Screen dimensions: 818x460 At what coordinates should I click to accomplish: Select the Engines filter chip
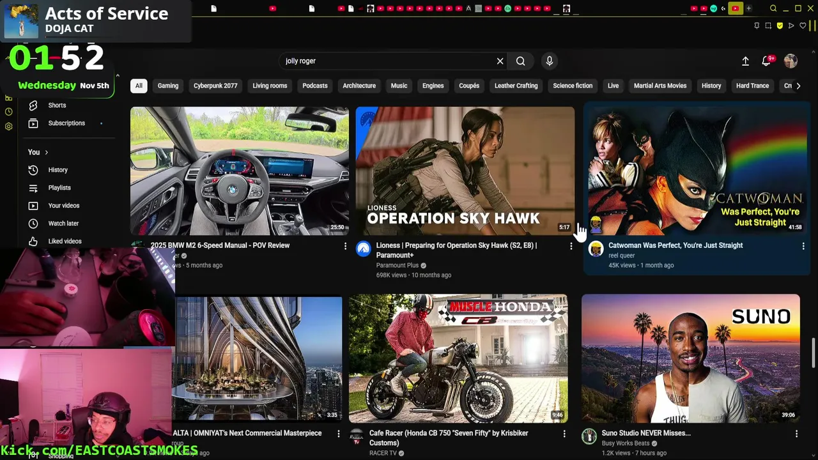(x=433, y=86)
